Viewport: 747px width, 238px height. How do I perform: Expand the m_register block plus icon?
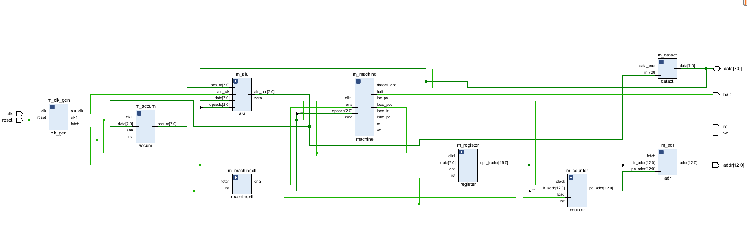tap(462, 152)
